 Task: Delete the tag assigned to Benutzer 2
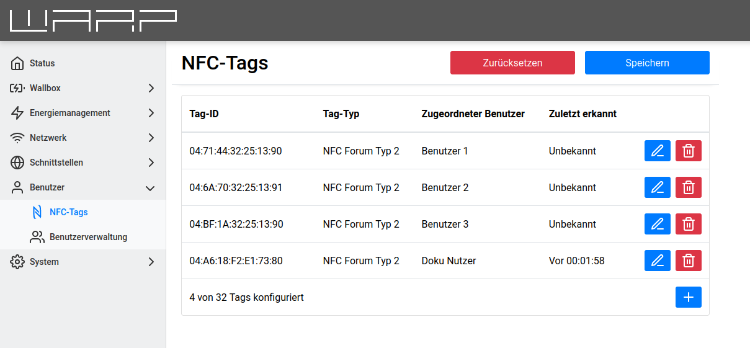(x=688, y=187)
